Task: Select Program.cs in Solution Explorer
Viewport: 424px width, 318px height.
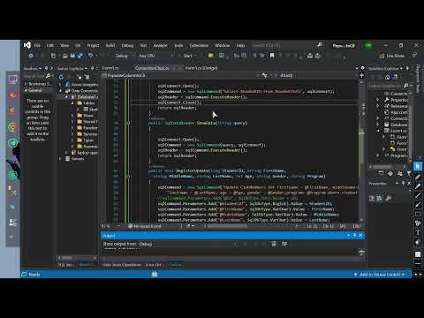Action: coord(396,155)
